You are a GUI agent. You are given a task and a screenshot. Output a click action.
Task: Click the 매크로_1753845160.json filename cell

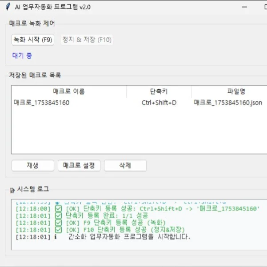[x=228, y=103]
